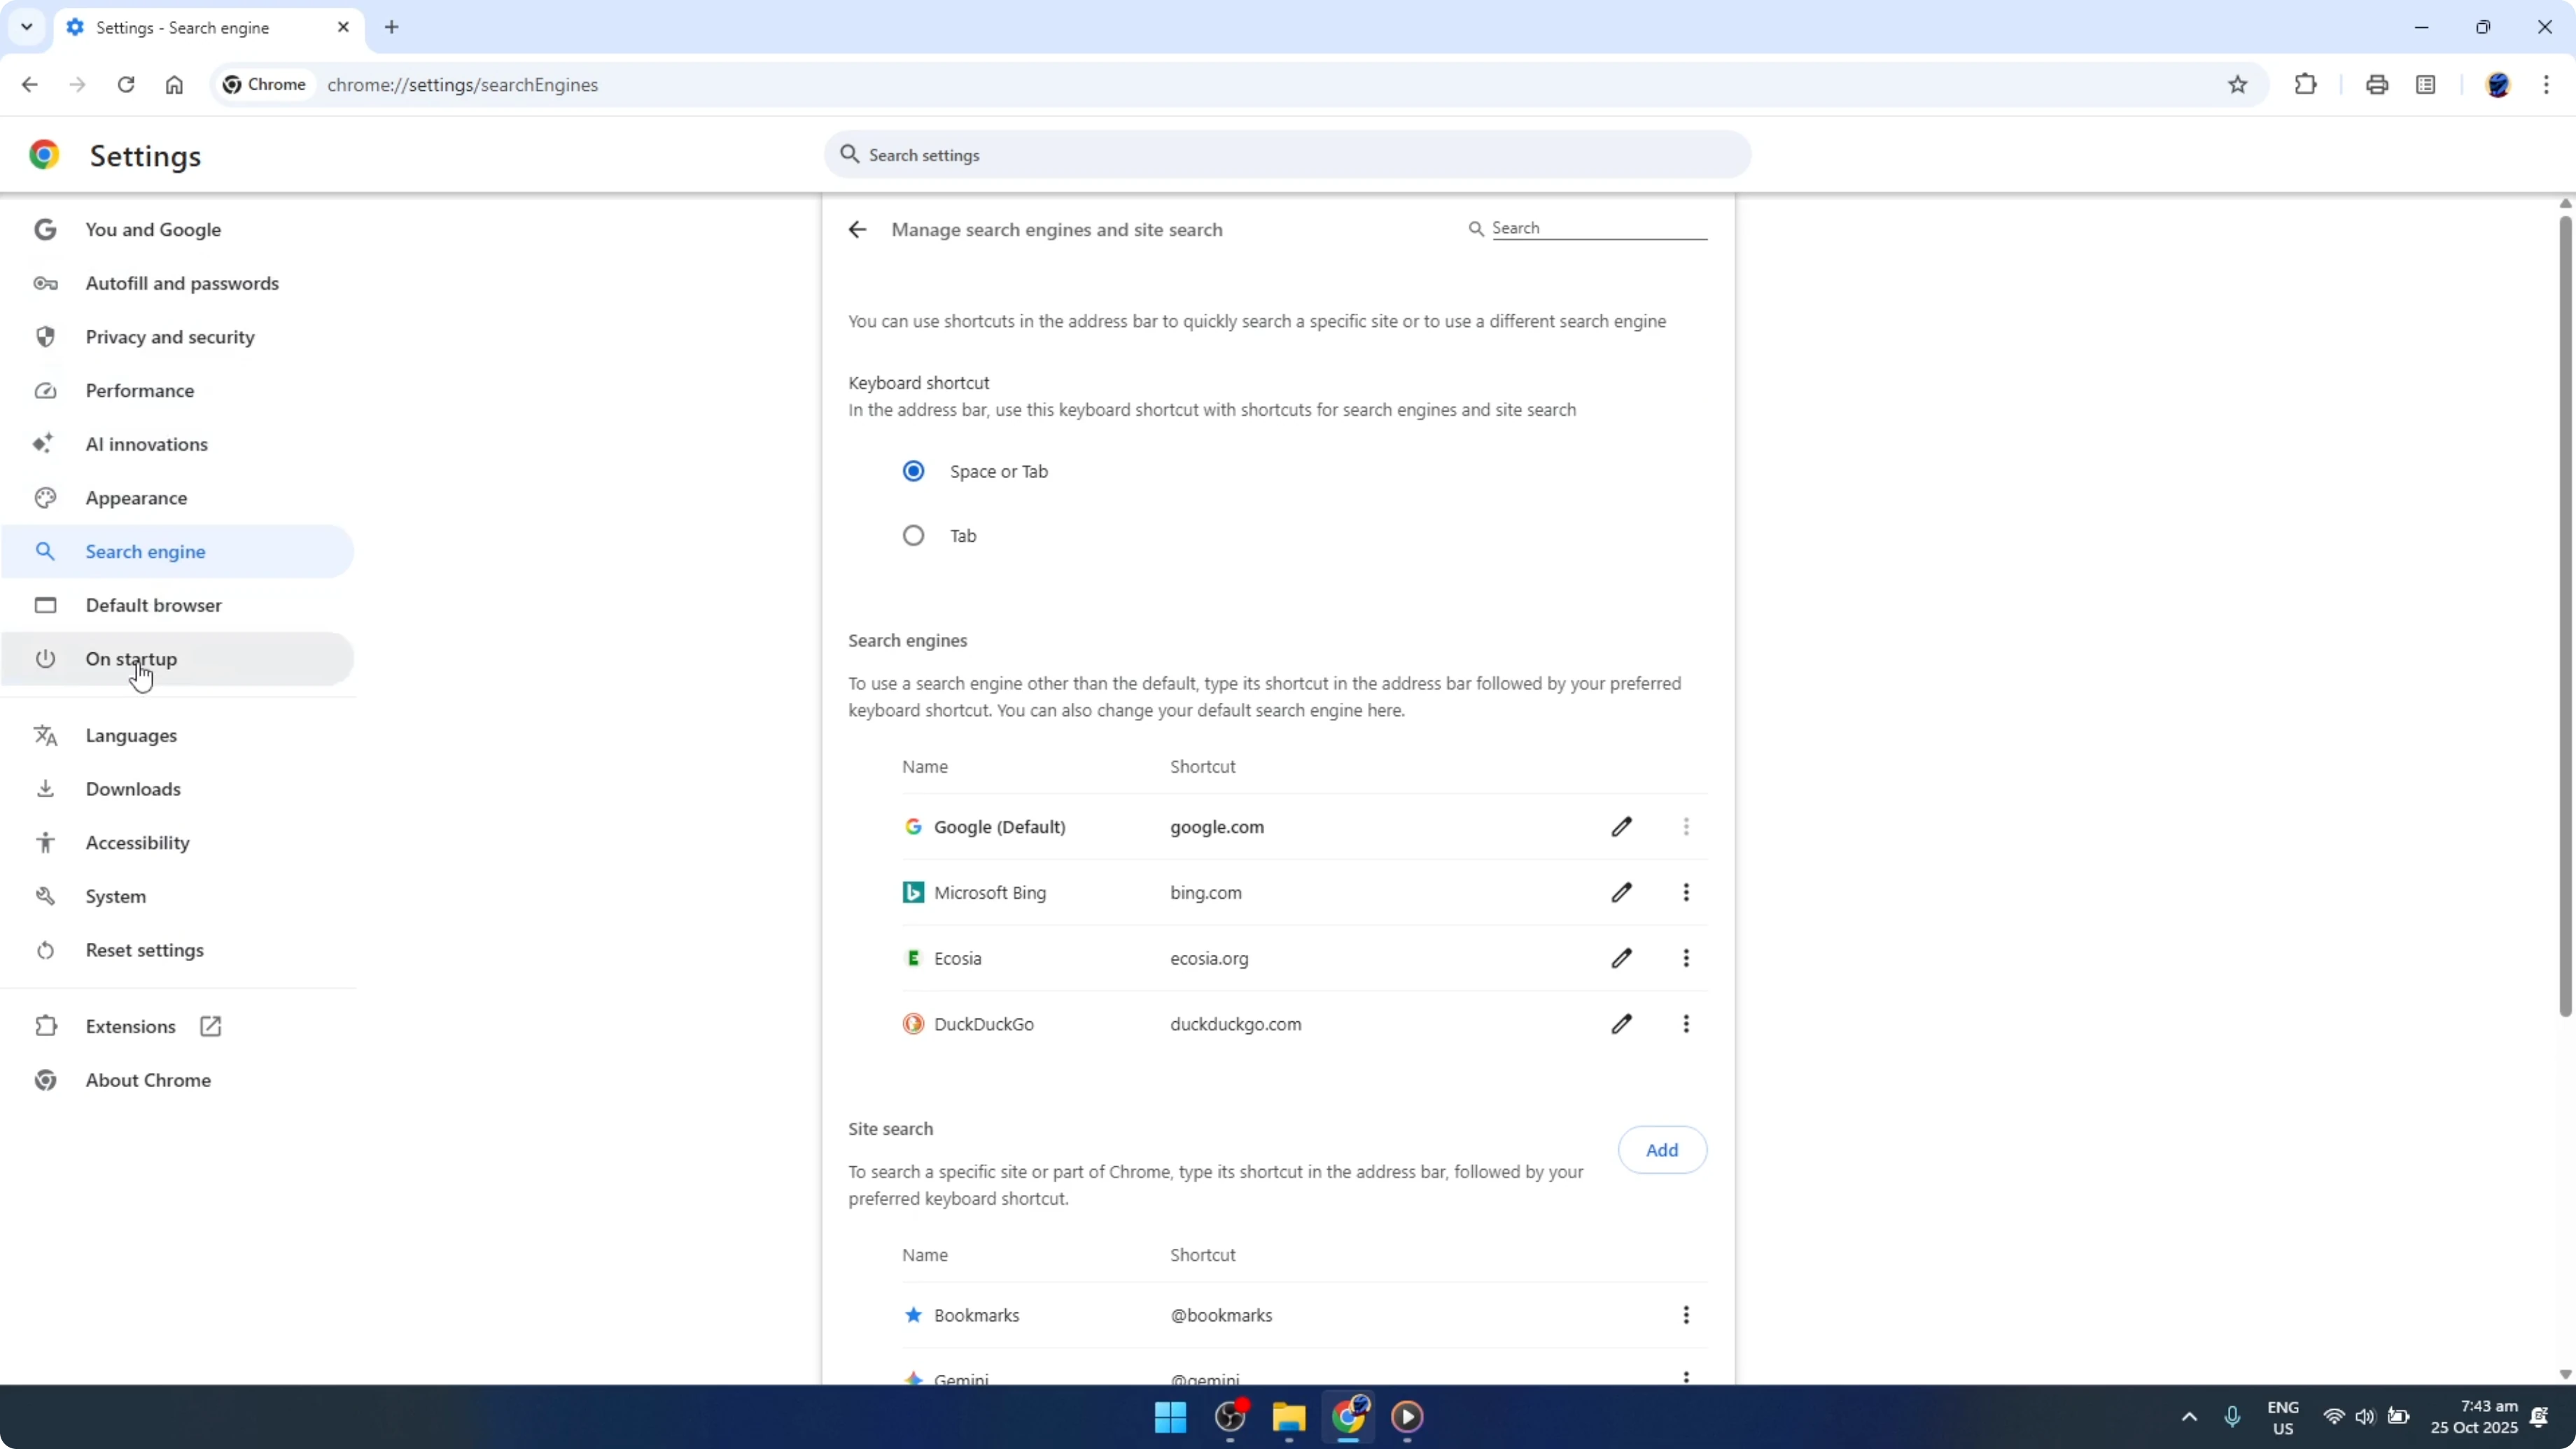
Task: Open File Explorer from taskbar
Action: [x=1289, y=1417]
